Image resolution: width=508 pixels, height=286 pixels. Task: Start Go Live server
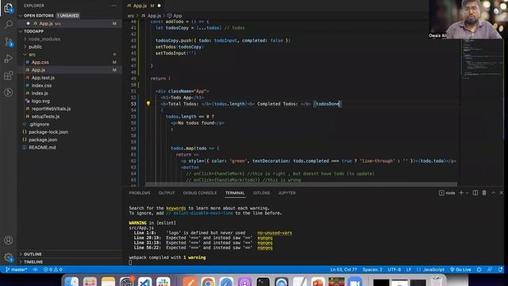click(460, 269)
